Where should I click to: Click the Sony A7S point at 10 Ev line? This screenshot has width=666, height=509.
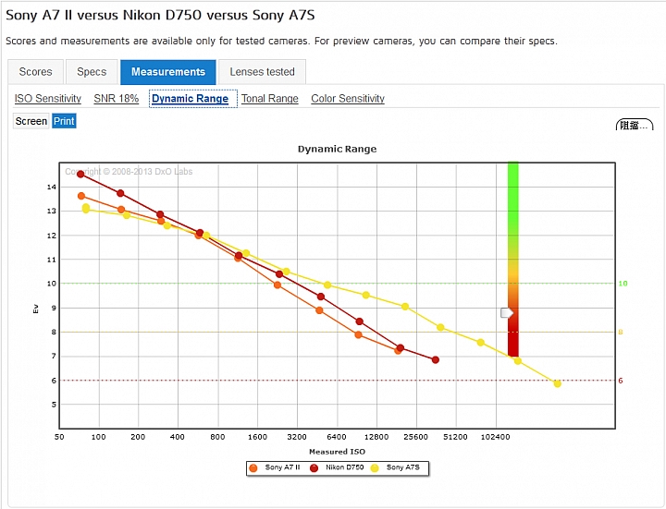(x=327, y=285)
